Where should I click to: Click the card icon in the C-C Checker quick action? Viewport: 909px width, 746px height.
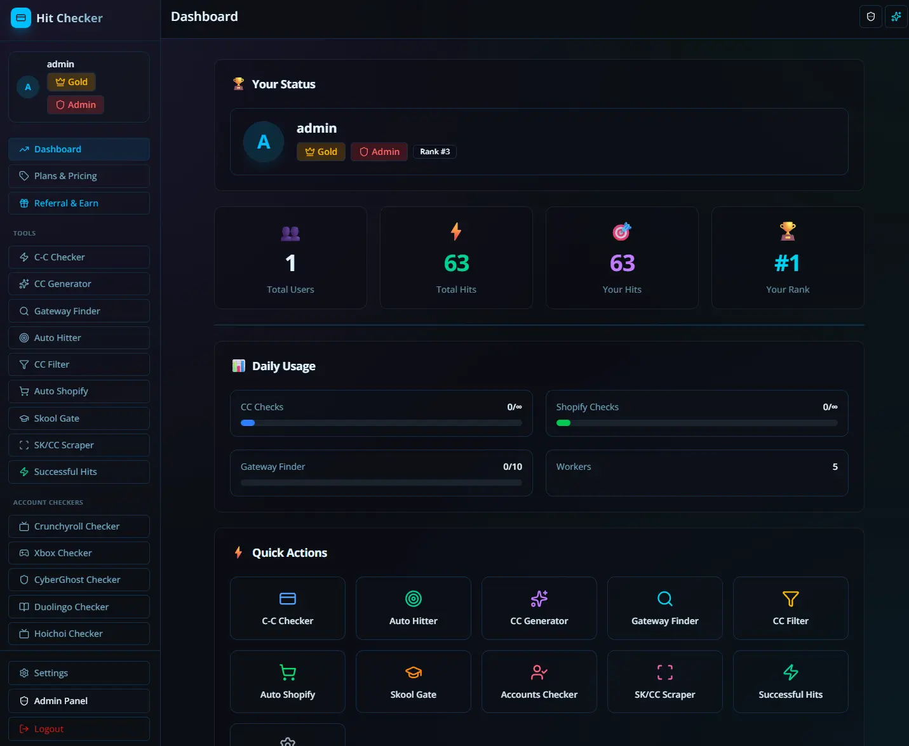[x=288, y=599]
